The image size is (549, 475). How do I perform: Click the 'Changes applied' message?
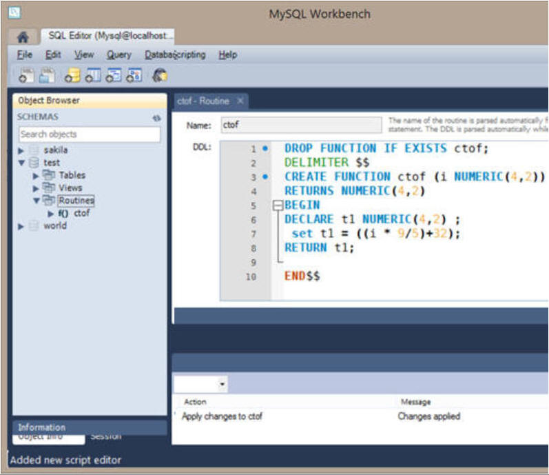429,416
